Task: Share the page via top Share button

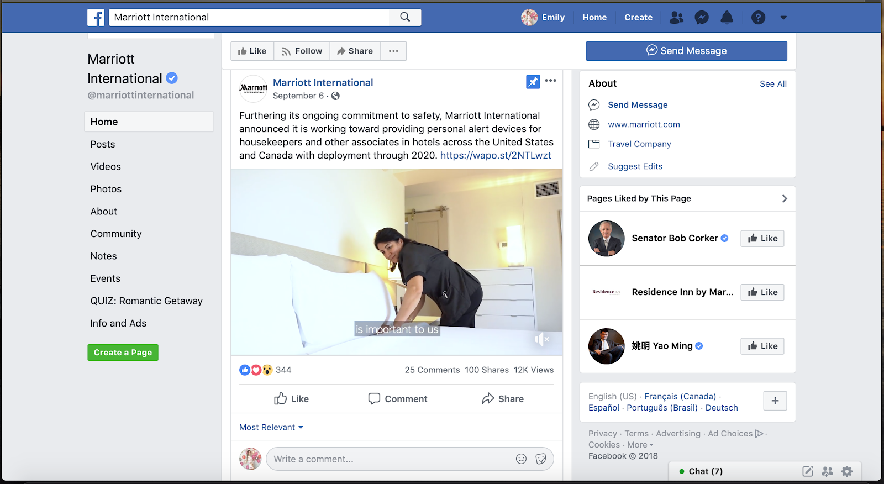Action: [355, 51]
